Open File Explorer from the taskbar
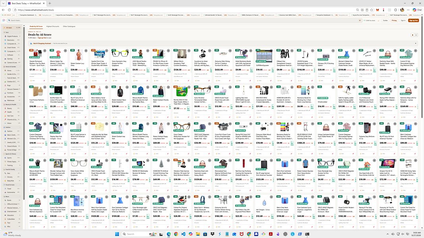Screen dimensions: 424x238 198,234
